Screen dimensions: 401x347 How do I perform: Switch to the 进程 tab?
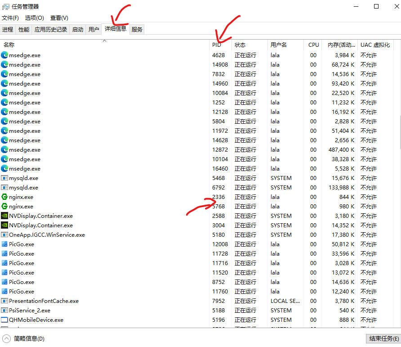click(8, 29)
